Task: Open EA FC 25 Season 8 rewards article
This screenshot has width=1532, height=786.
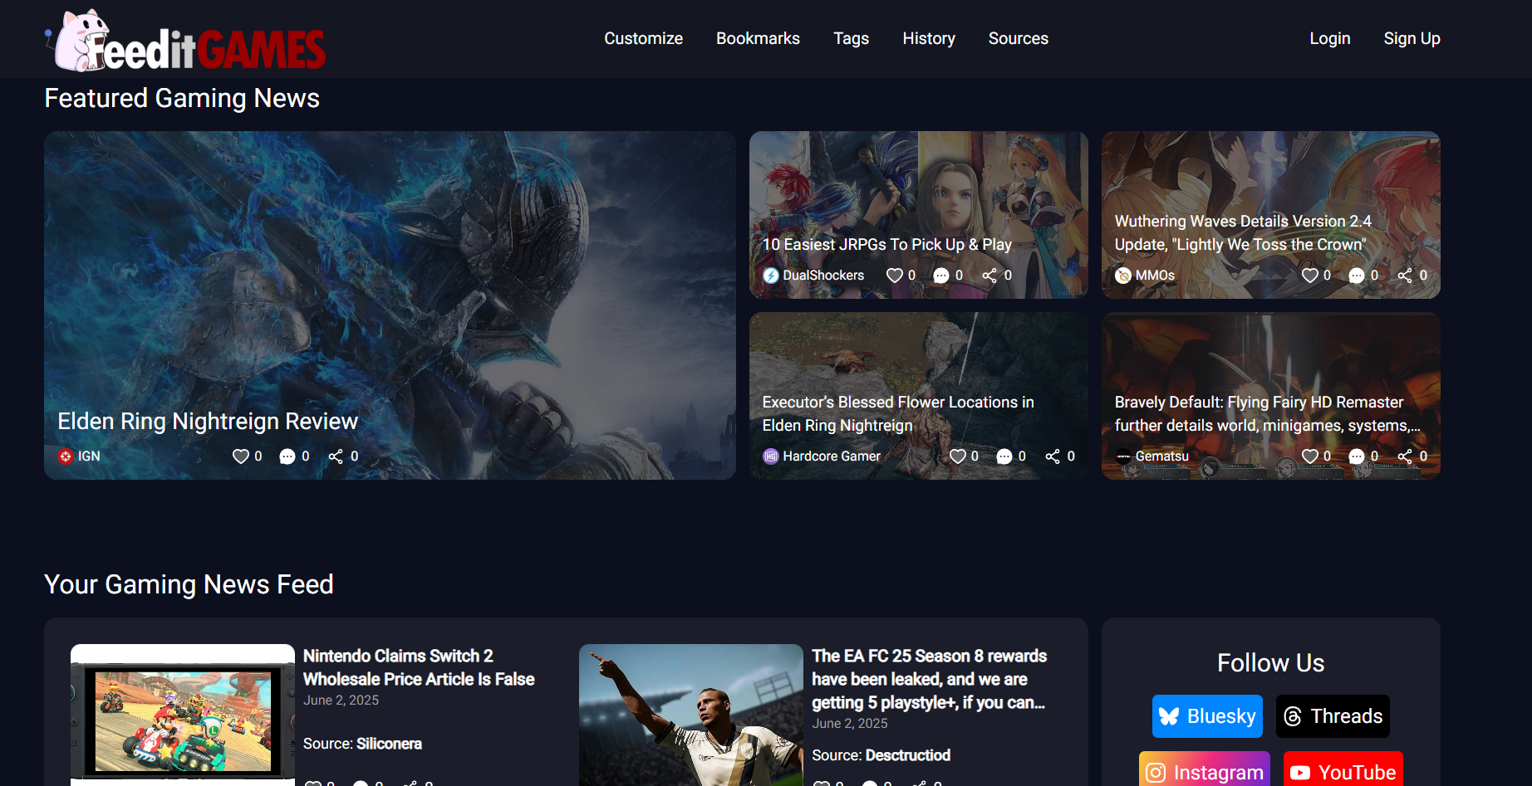Action: 929,679
